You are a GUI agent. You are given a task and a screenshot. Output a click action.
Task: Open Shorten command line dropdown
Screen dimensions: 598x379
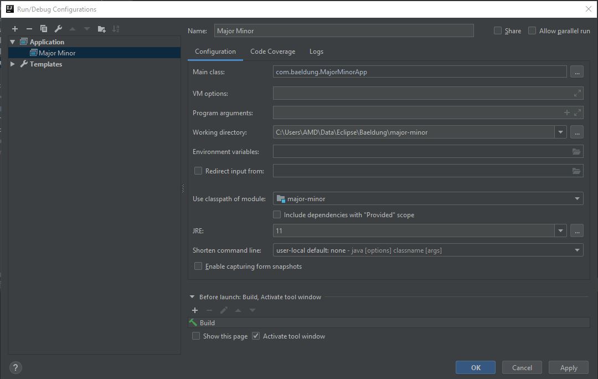coord(576,250)
